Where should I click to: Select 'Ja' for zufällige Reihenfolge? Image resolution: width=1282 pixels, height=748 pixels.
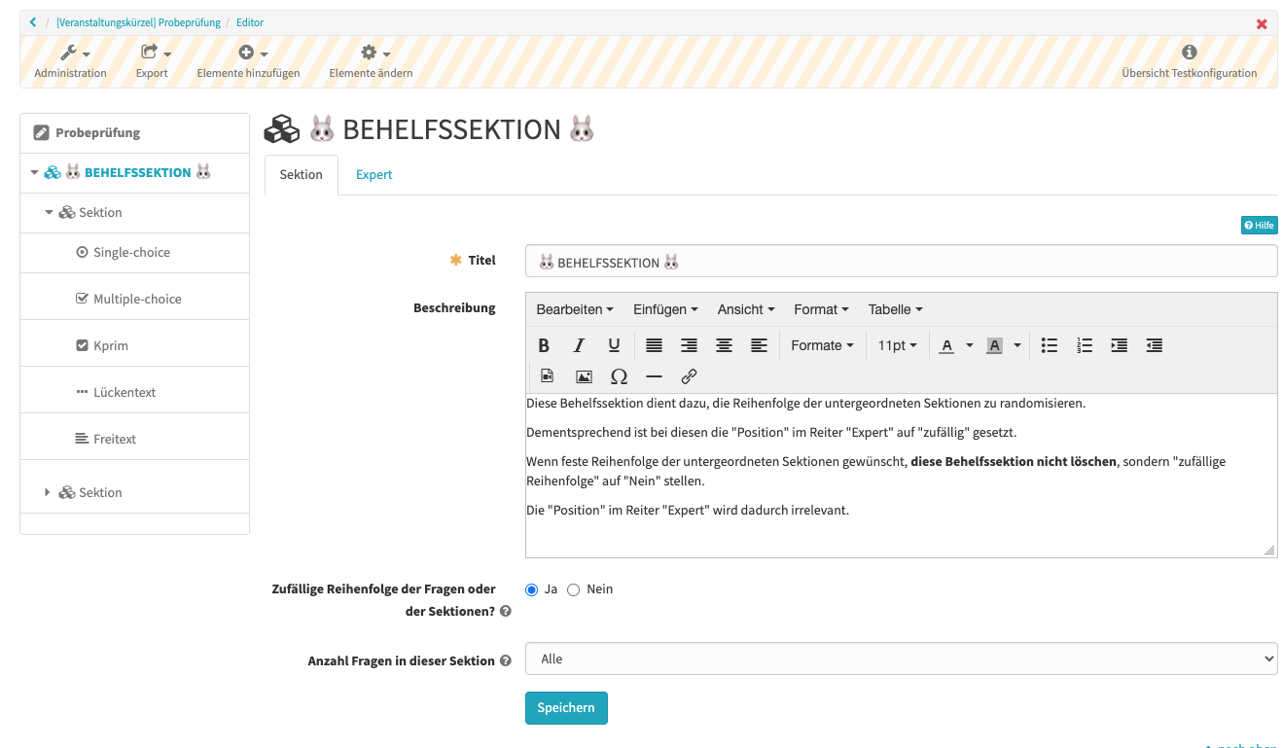(531, 589)
